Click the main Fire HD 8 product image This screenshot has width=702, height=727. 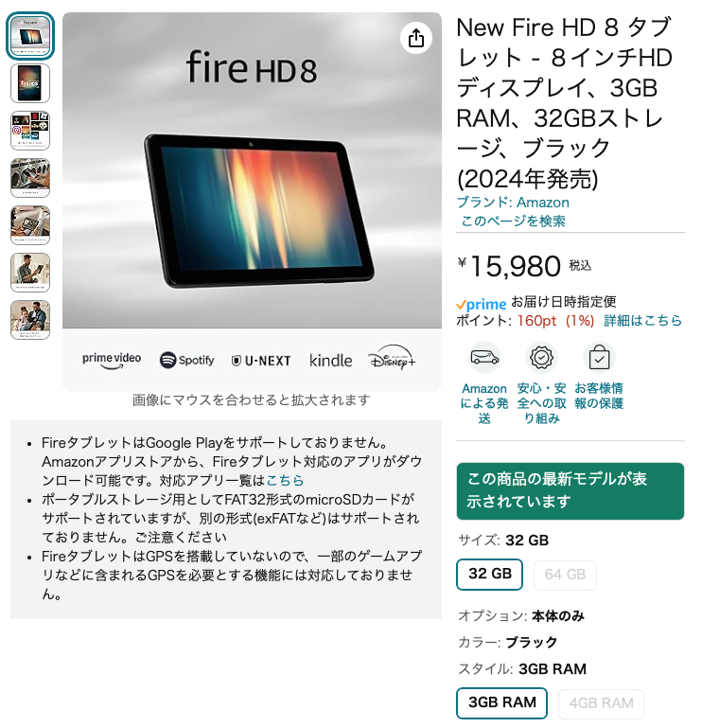(252, 202)
